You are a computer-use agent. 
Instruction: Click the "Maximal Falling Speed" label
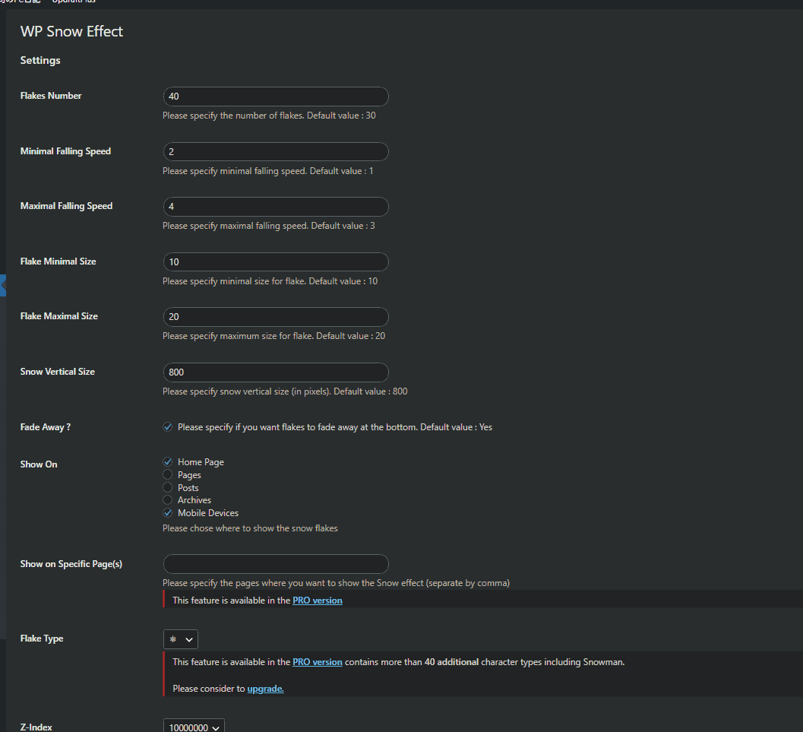[x=67, y=206]
